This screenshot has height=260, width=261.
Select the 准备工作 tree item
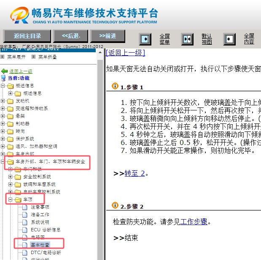40,214
